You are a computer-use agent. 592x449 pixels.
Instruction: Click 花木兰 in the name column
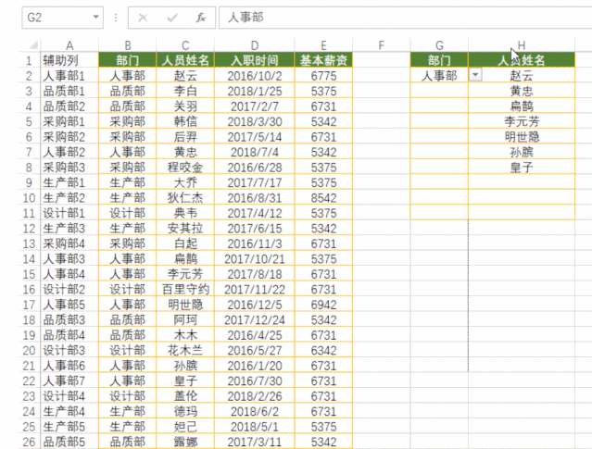tap(185, 350)
